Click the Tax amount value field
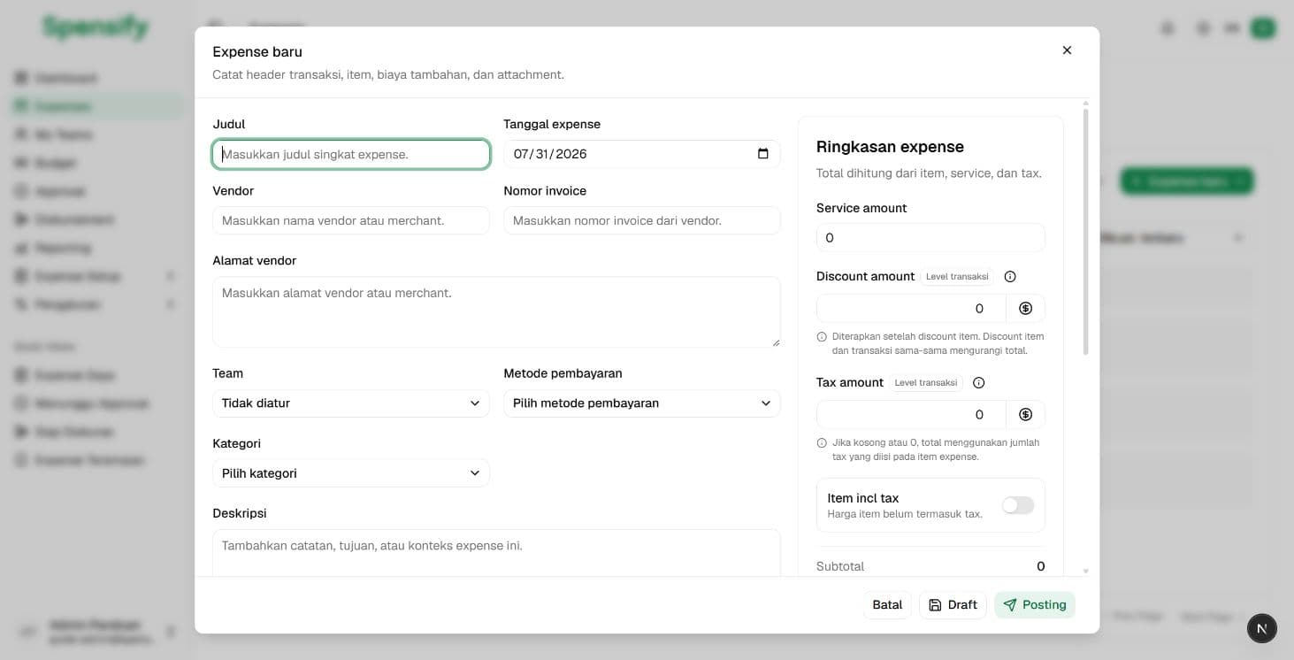This screenshot has height=660, width=1294. click(x=911, y=415)
